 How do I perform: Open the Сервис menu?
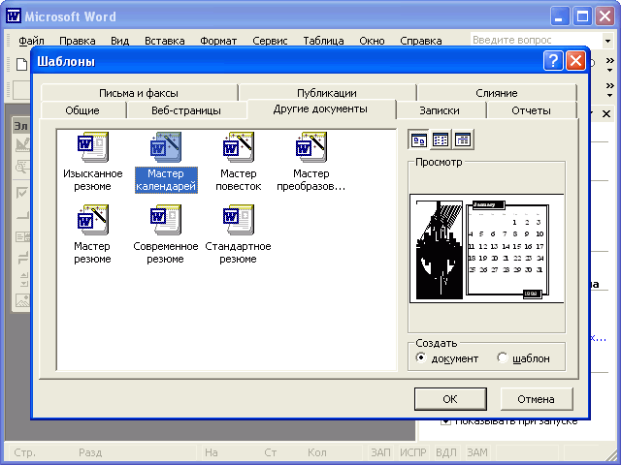coord(270,41)
